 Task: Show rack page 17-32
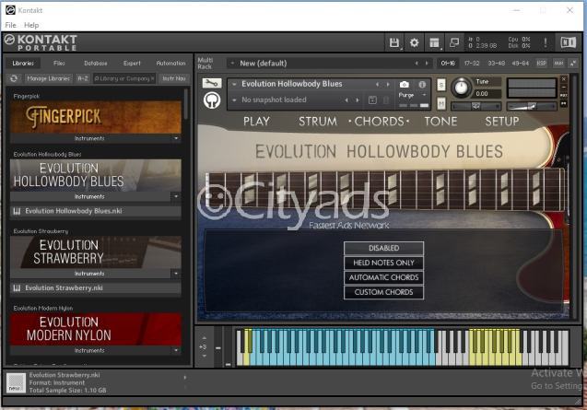[472, 64]
